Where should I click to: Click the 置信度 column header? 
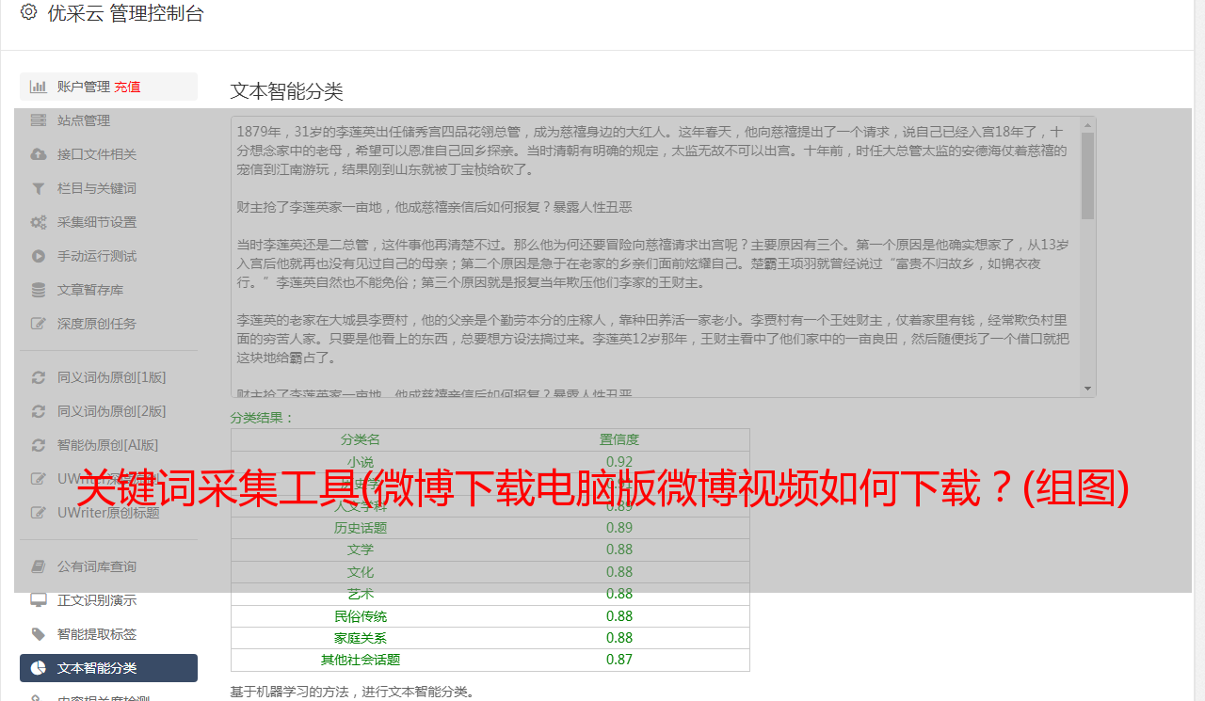tap(619, 439)
